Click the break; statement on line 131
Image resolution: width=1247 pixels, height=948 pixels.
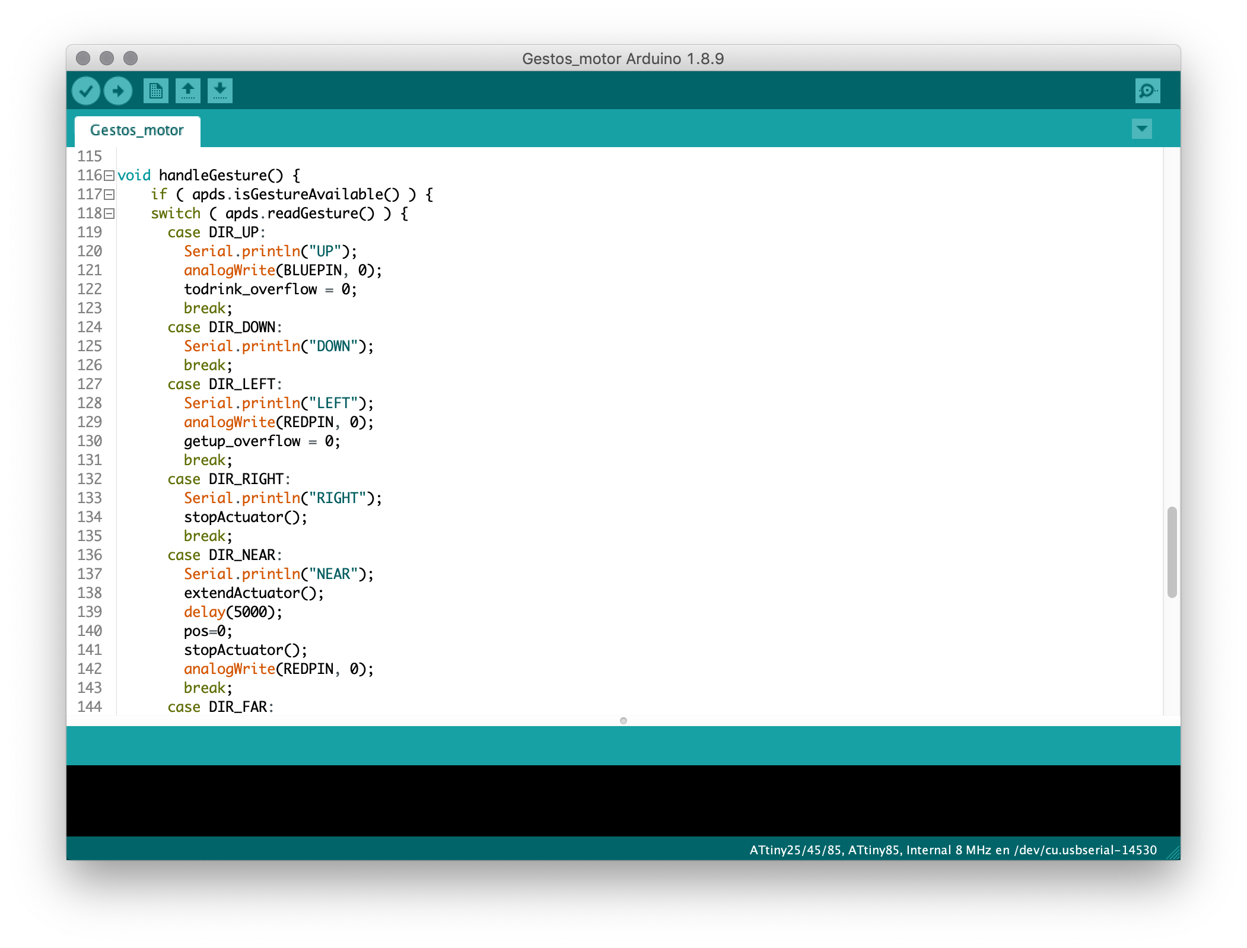208,460
